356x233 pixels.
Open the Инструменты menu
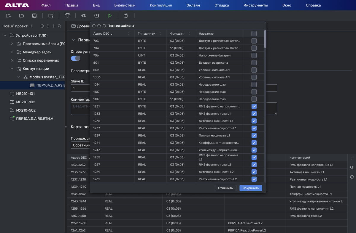[256, 5]
